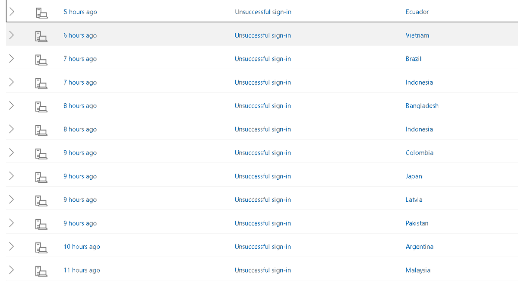The image size is (518, 289).
Task: Click 'Unsuccessful sign-in' for Indonesia 7 hours ago
Action: pos(263,82)
